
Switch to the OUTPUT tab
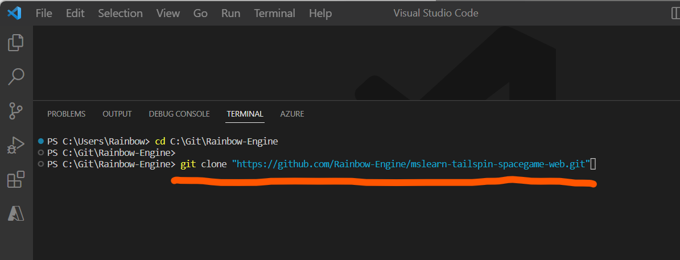click(117, 114)
